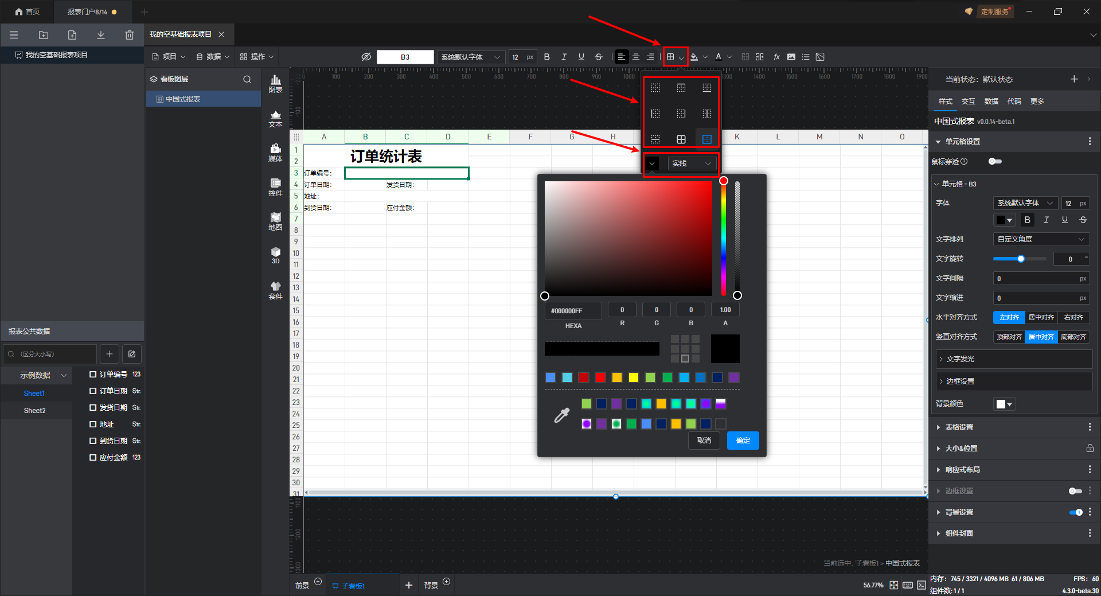Search layers with magnifier icon
Image resolution: width=1101 pixels, height=596 pixels.
[247, 79]
